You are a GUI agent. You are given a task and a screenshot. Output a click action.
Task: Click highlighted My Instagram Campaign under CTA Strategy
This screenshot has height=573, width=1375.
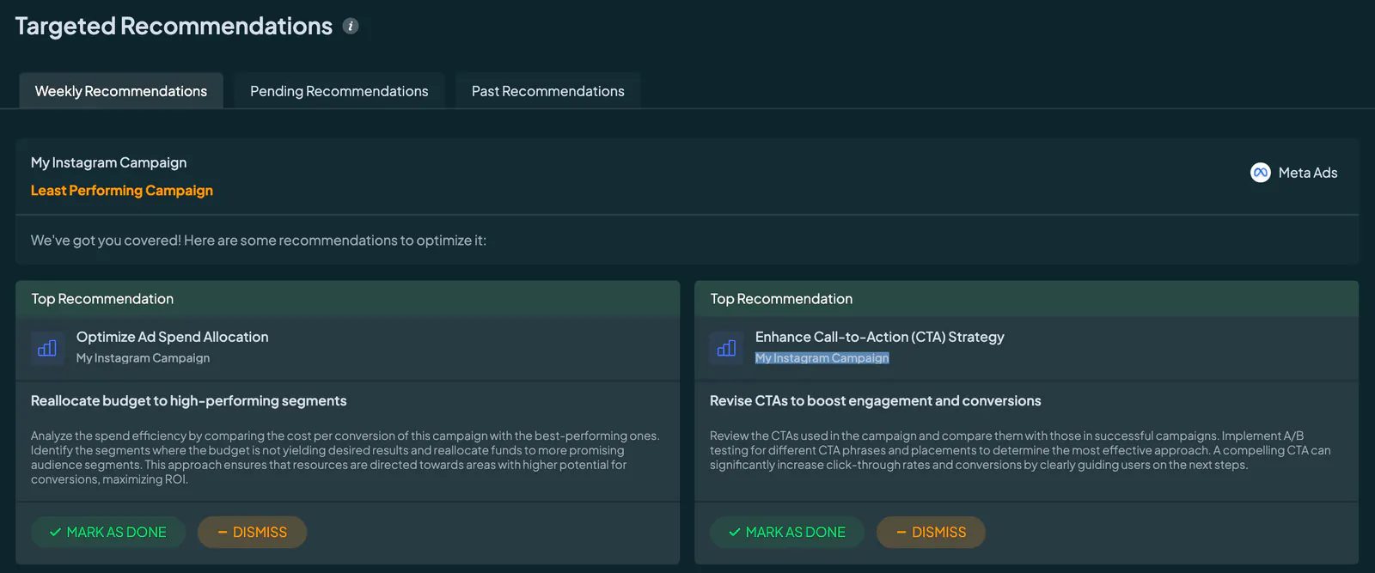[822, 358]
